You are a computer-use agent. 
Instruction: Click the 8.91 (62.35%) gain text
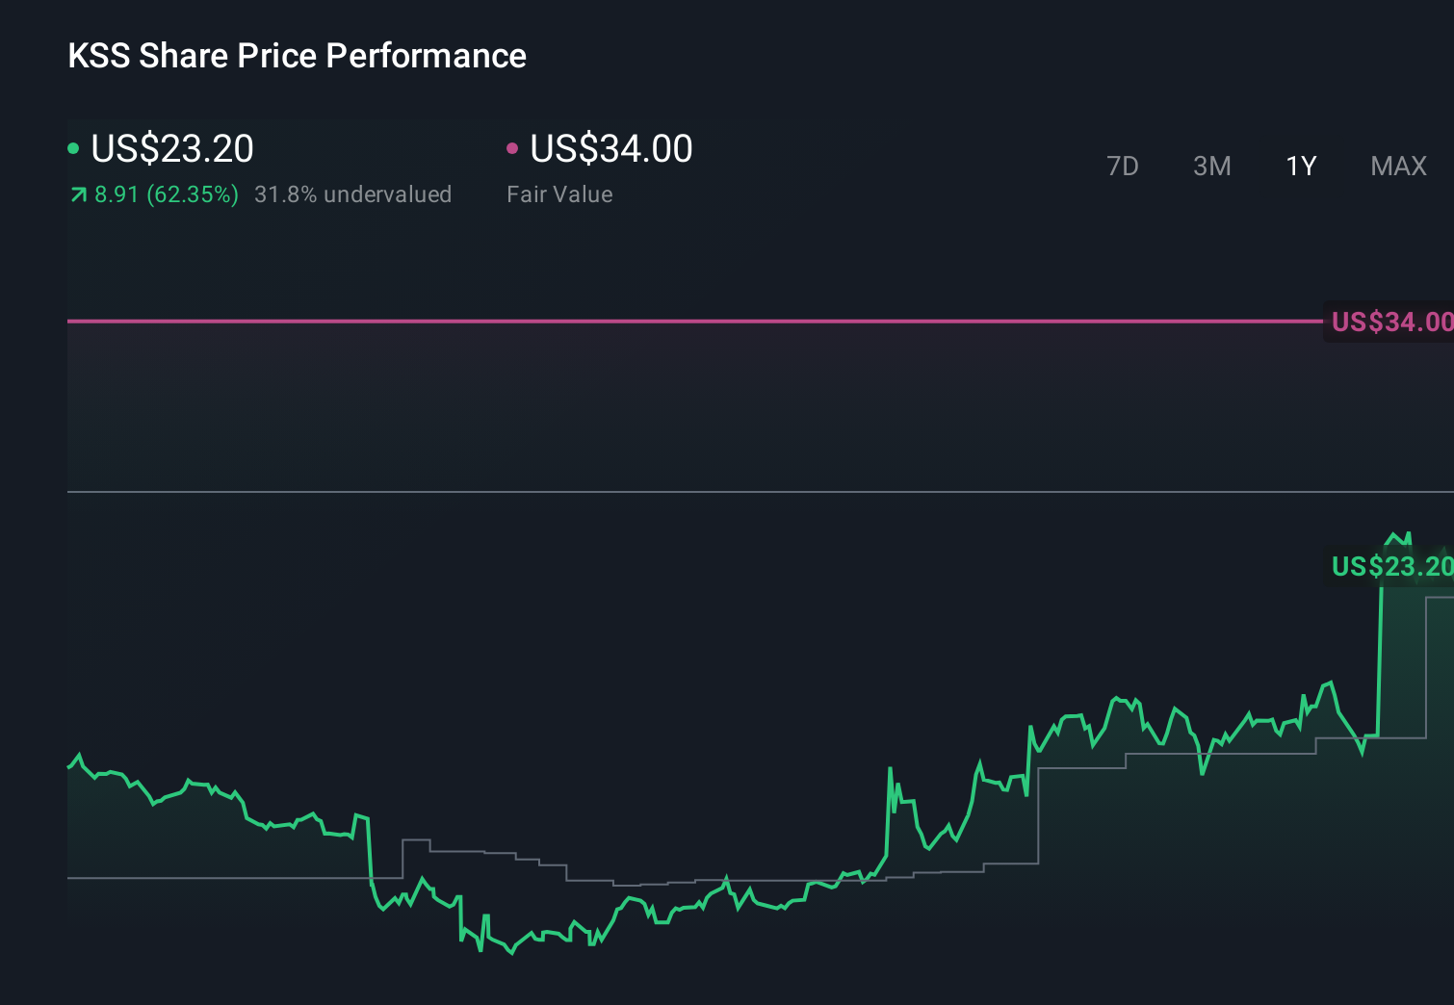coord(164,194)
